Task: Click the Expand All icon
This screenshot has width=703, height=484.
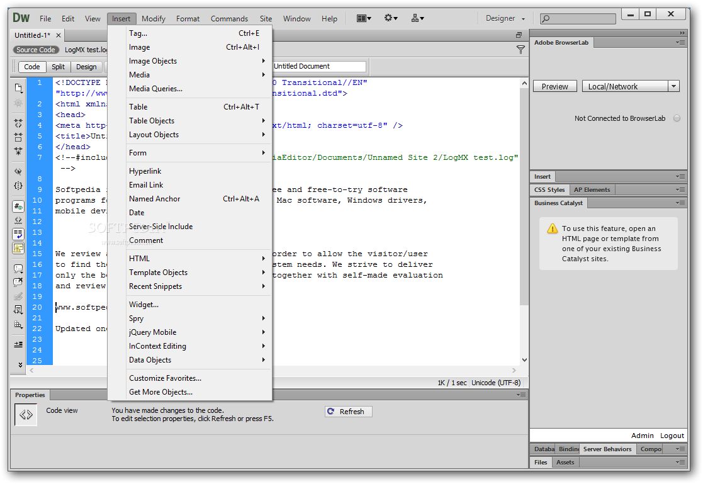Action: point(18,151)
